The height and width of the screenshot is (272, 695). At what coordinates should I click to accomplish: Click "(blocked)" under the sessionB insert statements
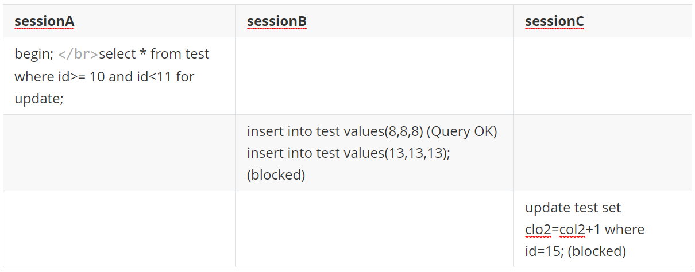(x=276, y=175)
